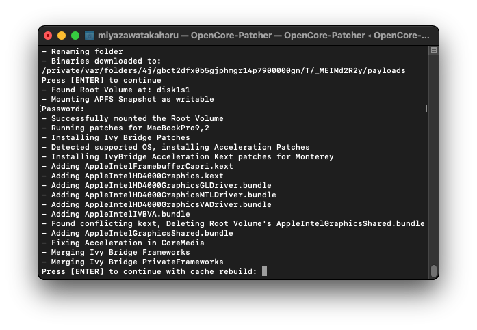Image resolution: width=477 pixels, height=330 pixels.
Task: Click "Found conflicting kext, Deleting Root Volume's" line
Action: pyautogui.click(x=233, y=223)
